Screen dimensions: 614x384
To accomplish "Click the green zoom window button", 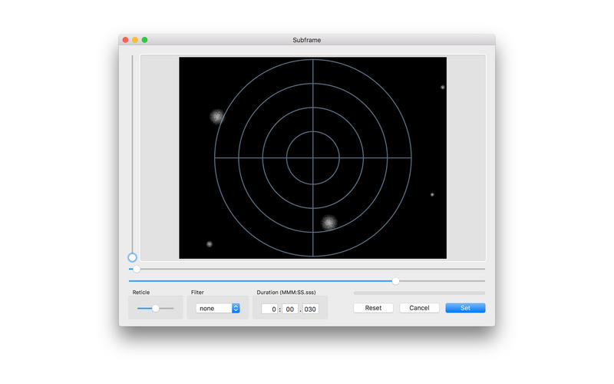I will 145,40.
